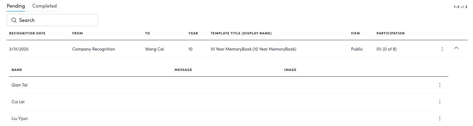Sort by Recognition Date column header
Screen dimensions: 473x126
coord(27,33)
